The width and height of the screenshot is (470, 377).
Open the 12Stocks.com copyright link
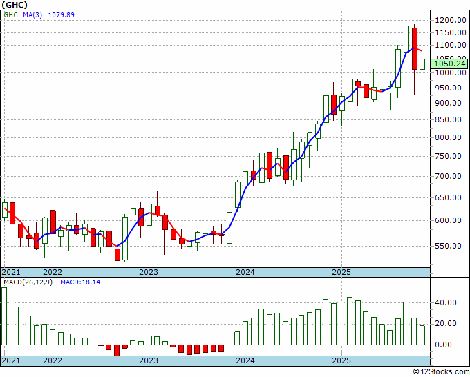pyautogui.click(x=441, y=371)
